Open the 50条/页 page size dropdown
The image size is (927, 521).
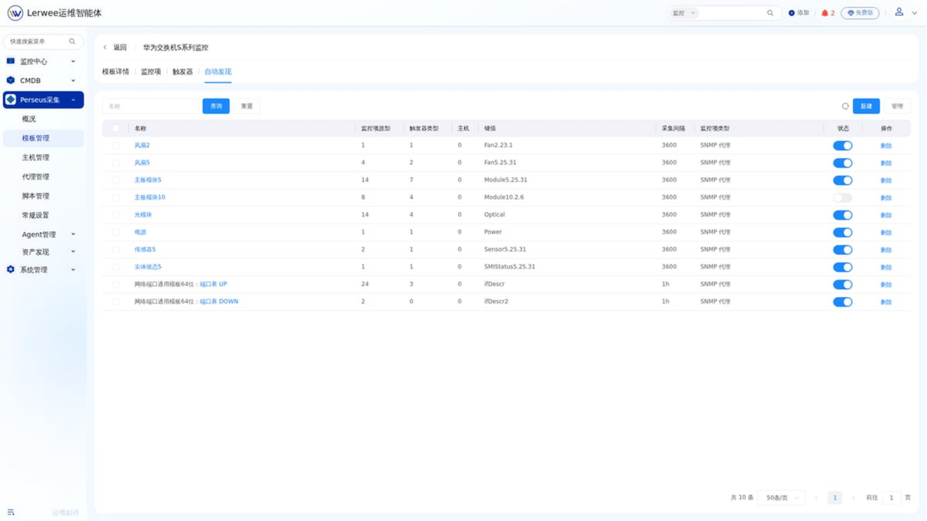pos(782,498)
